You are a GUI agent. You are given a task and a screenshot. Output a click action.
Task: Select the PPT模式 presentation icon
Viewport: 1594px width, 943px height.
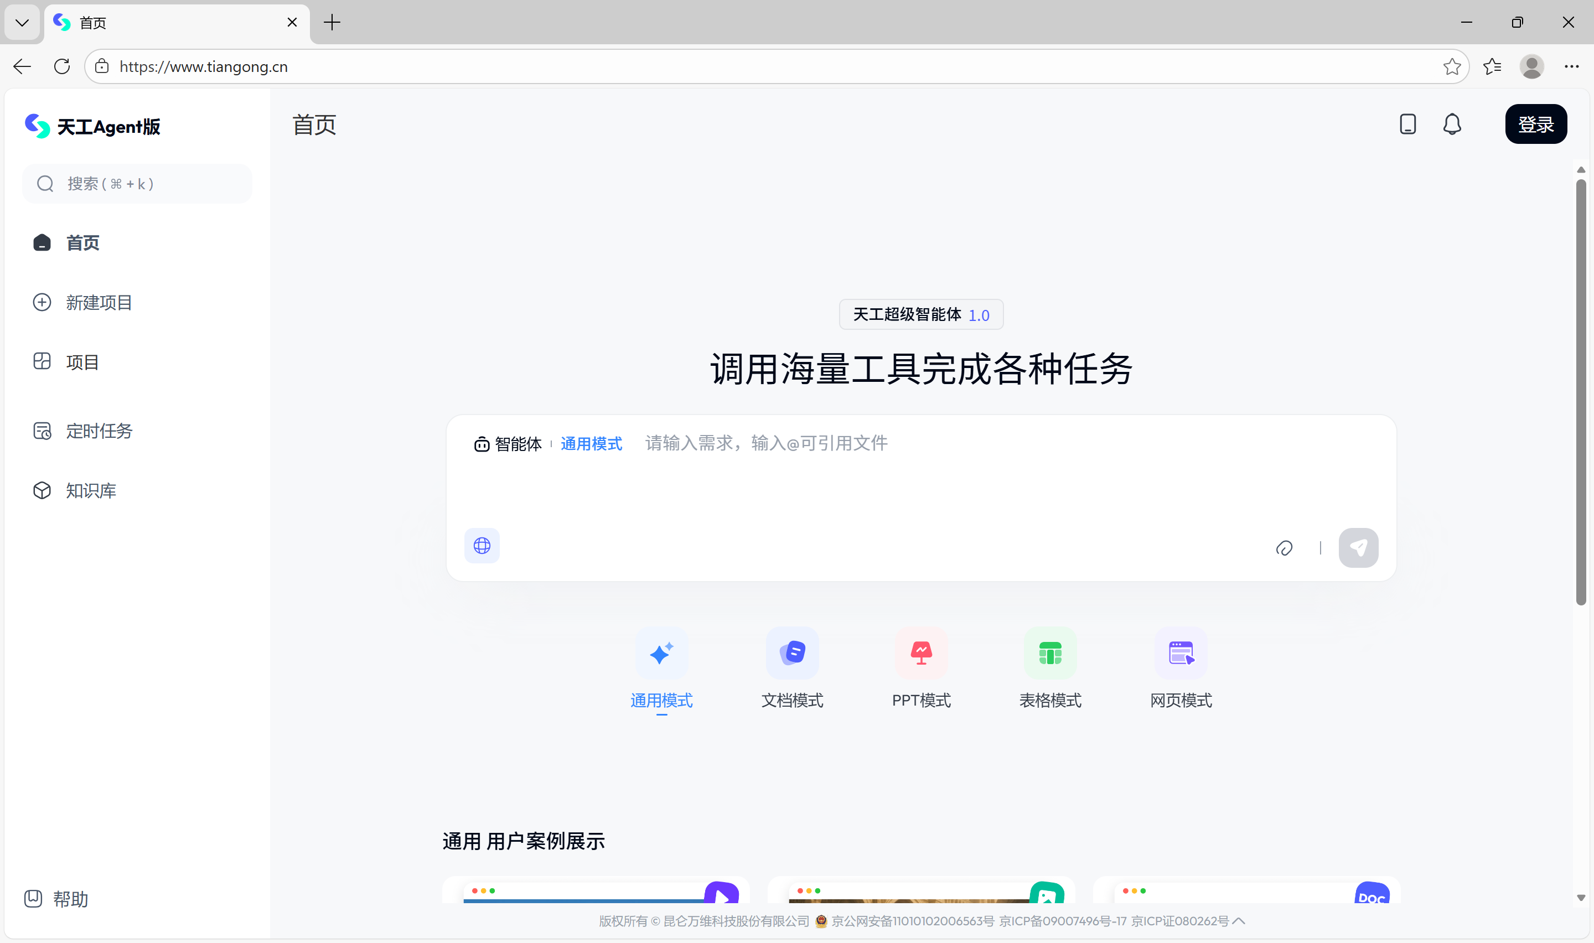click(921, 653)
